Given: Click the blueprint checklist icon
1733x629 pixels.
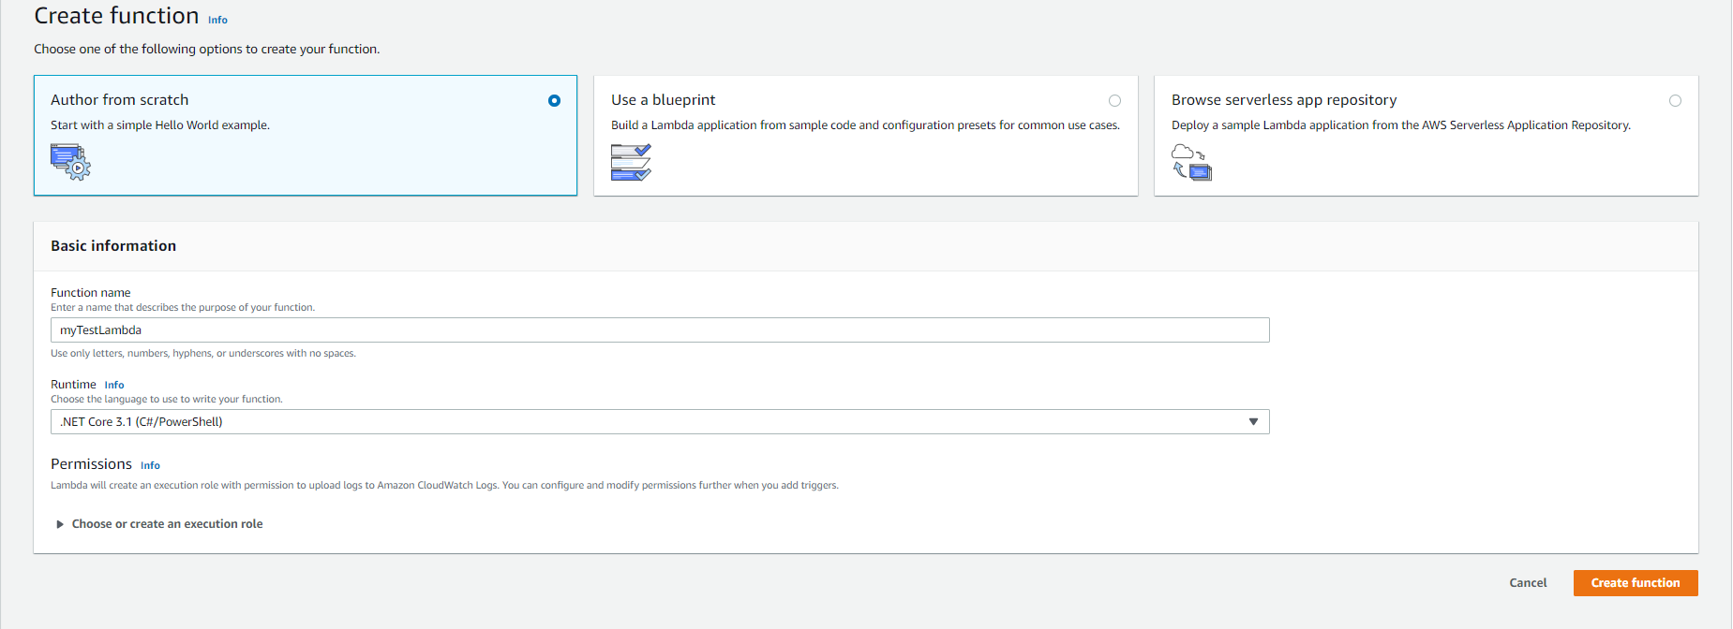Looking at the screenshot, I should coord(631,162).
